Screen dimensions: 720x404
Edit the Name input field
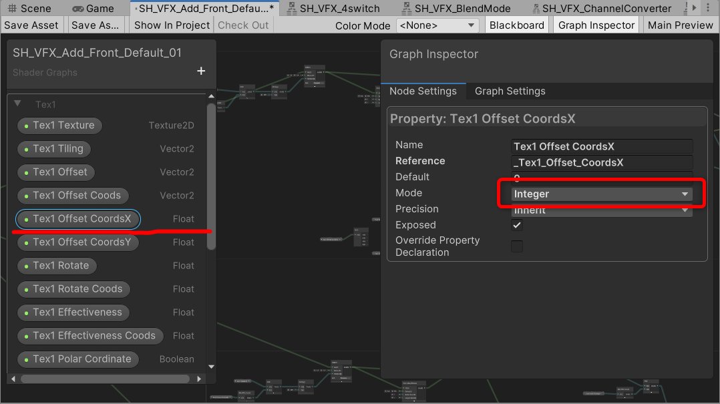(602, 146)
